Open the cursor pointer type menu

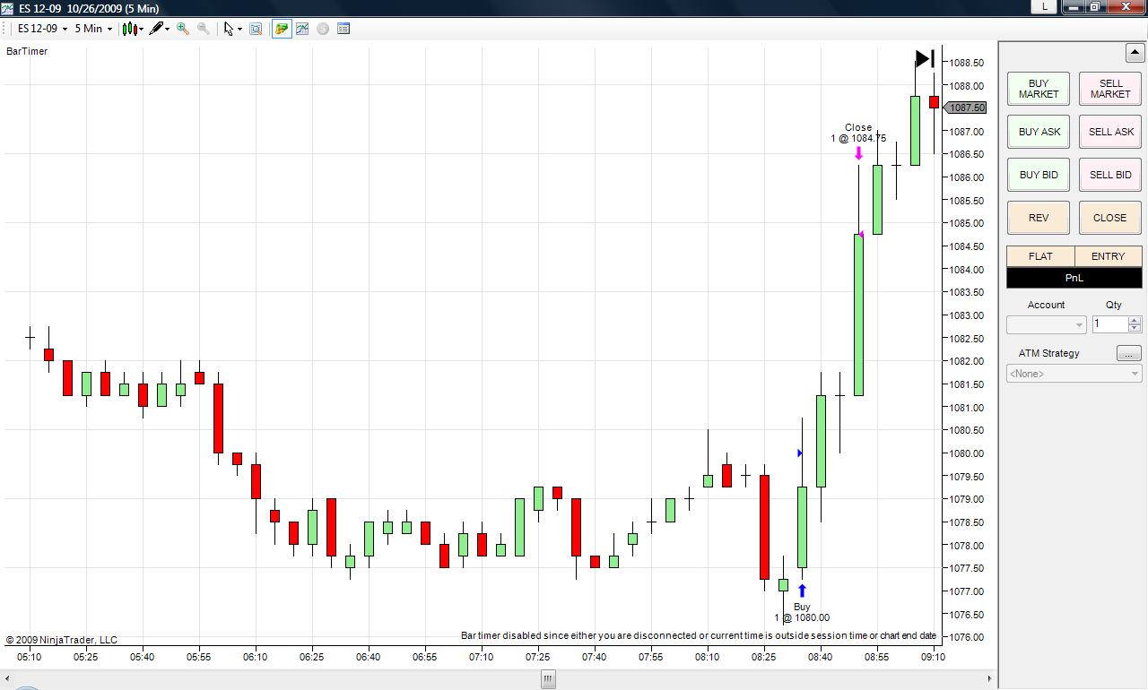pos(232,29)
